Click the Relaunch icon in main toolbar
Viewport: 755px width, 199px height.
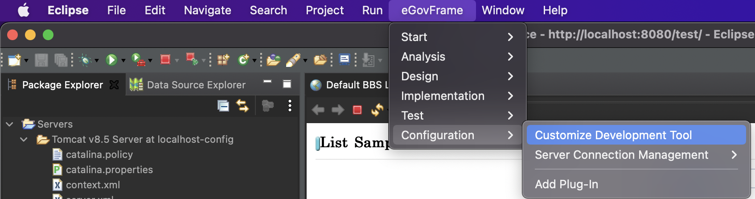192,59
